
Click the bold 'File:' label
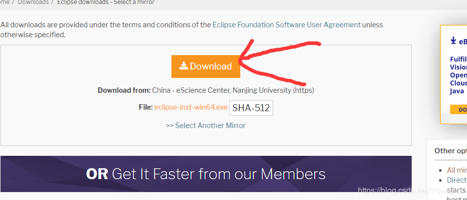tap(146, 107)
